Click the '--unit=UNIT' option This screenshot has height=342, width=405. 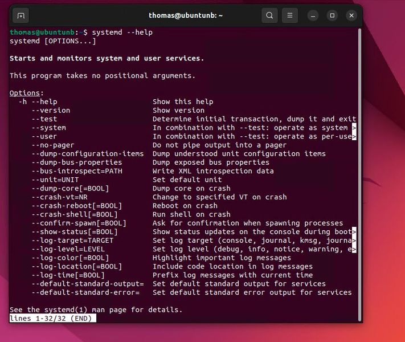[55, 180]
